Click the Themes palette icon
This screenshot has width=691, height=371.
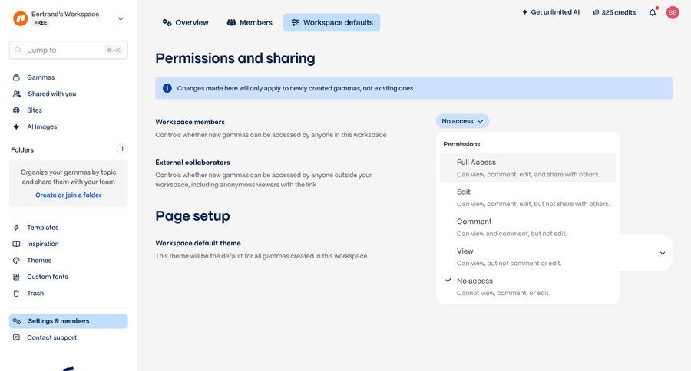(x=16, y=261)
